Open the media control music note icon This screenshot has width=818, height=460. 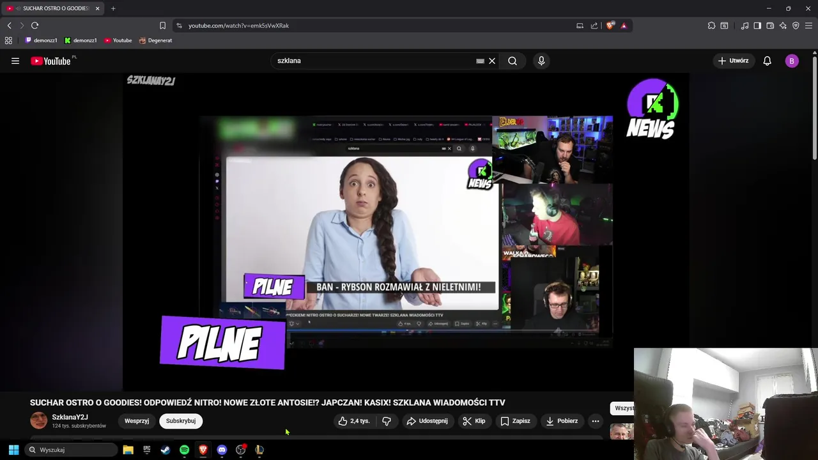tap(745, 26)
